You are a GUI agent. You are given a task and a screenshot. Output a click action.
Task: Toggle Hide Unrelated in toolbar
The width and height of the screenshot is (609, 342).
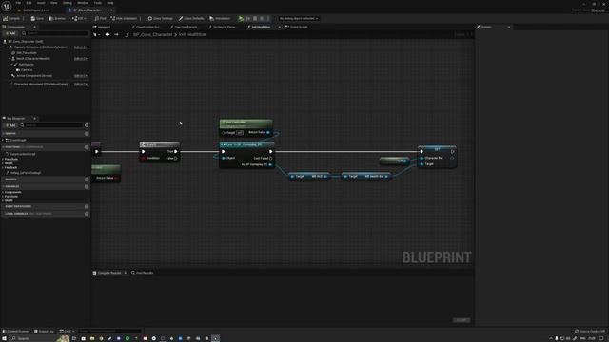(124, 19)
